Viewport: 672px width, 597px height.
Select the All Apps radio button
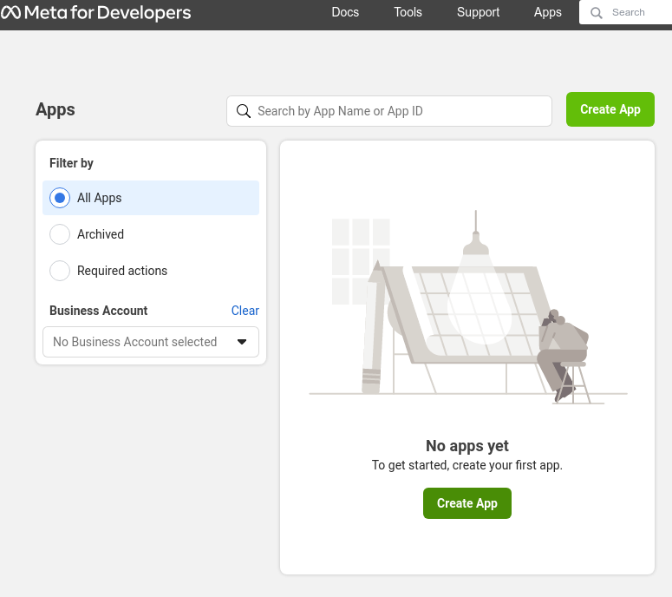coord(60,198)
